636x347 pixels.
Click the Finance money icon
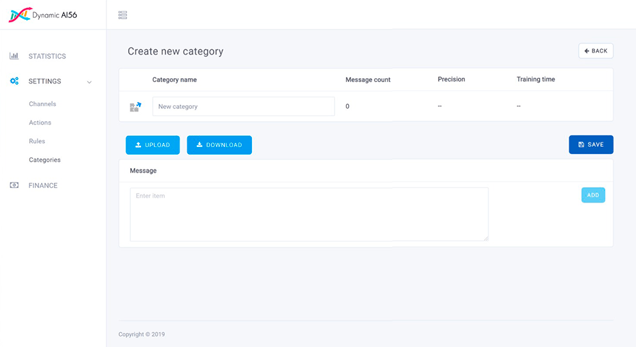click(14, 185)
